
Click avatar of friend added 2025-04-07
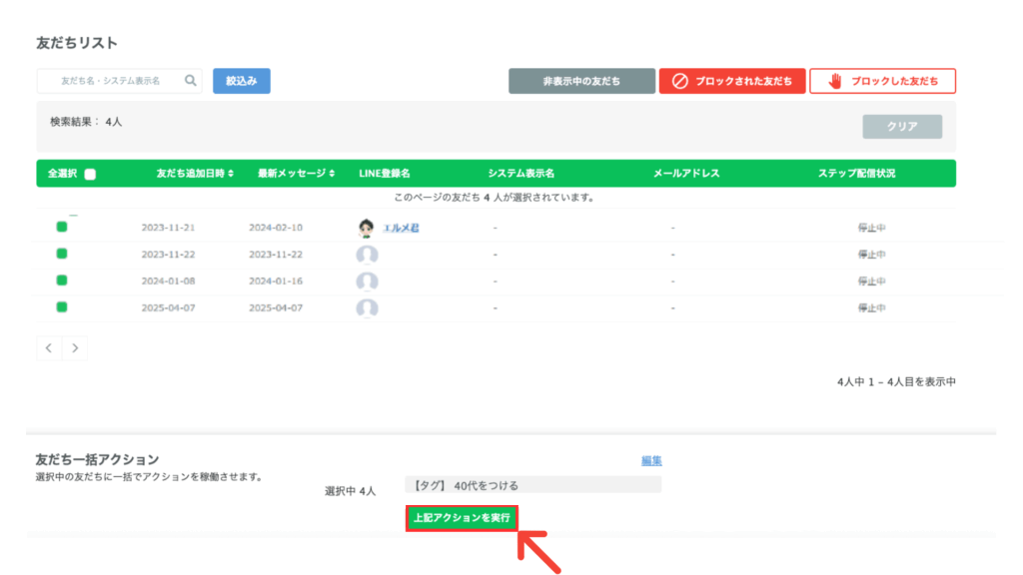tap(367, 307)
